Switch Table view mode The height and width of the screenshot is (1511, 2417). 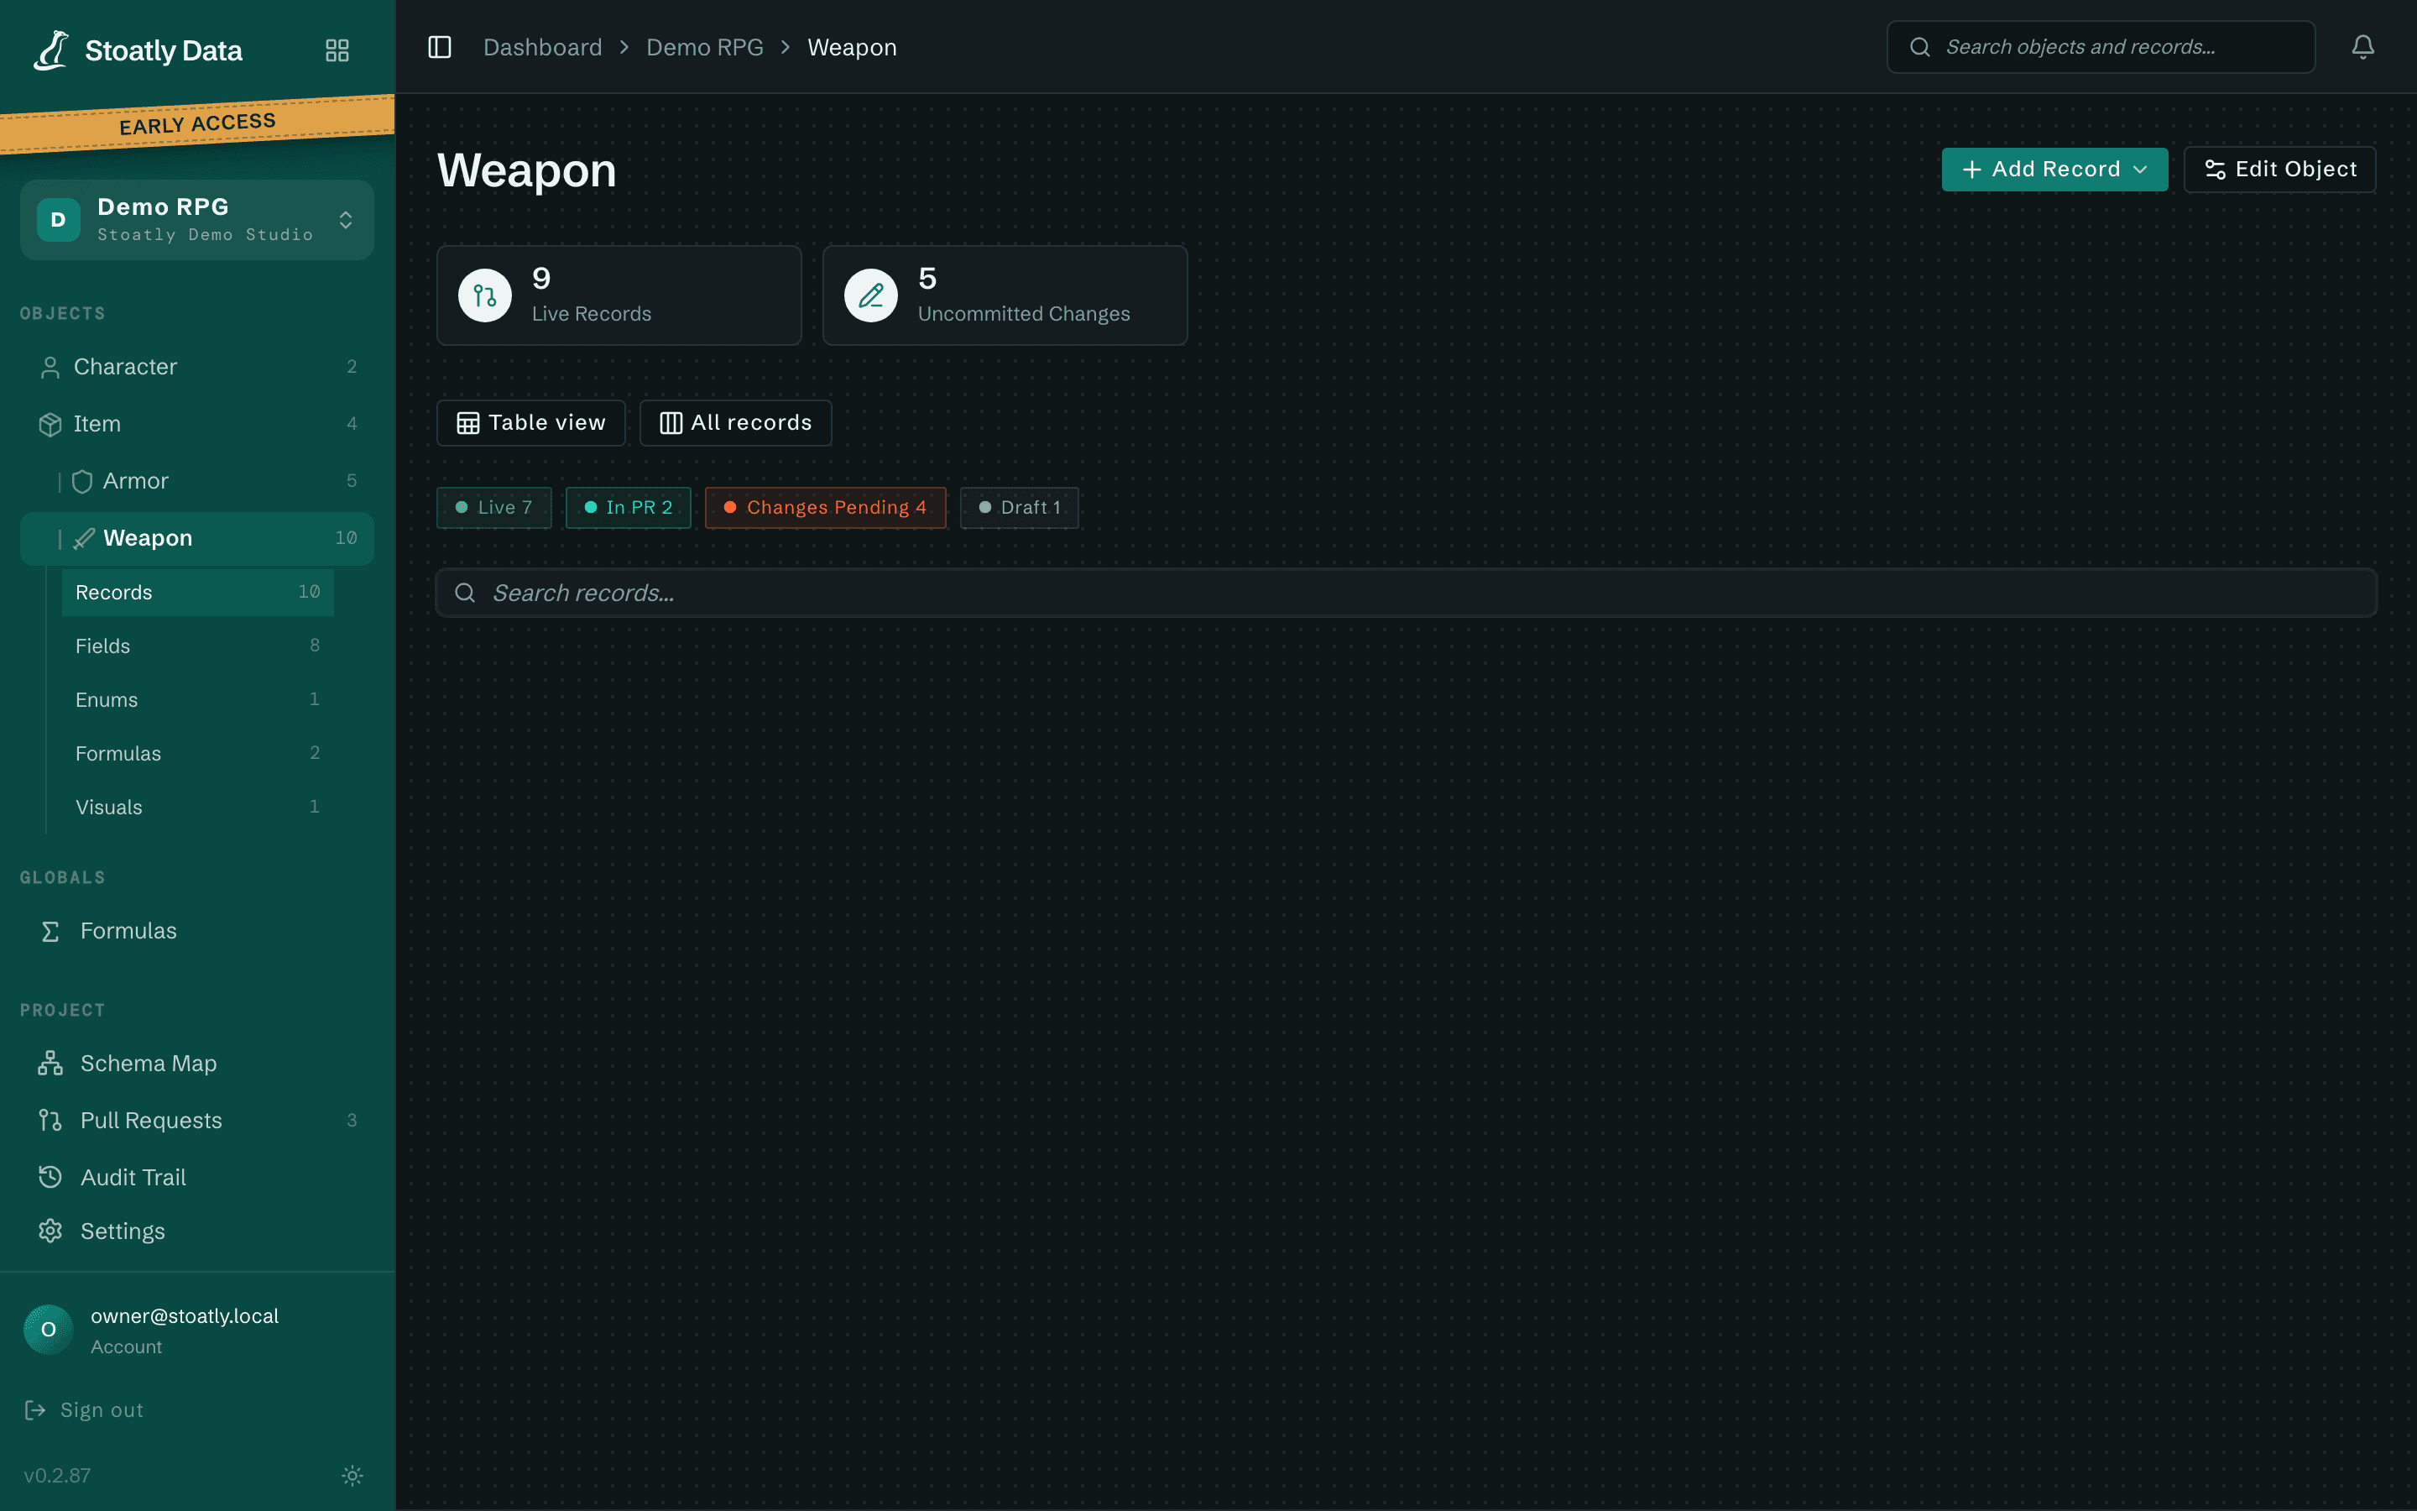pos(531,423)
